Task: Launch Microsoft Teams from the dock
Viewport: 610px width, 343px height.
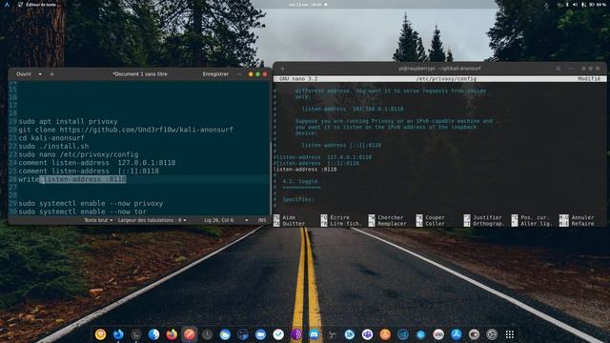Action: click(367, 334)
